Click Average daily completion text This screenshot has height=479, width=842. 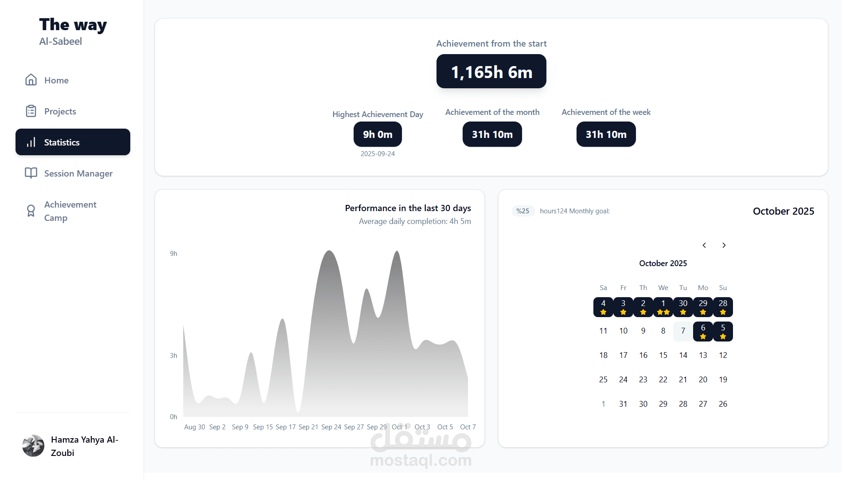[415, 221]
